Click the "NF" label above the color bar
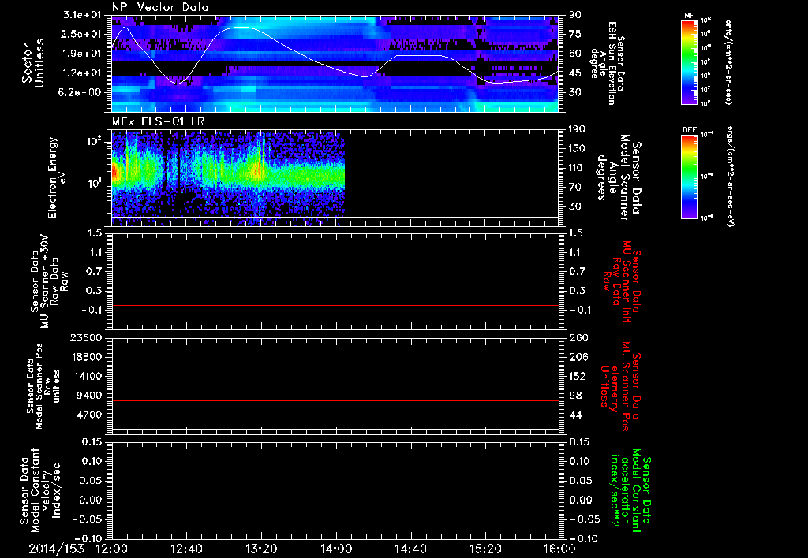This screenshot has width=808, height=558. coord(689,16)
